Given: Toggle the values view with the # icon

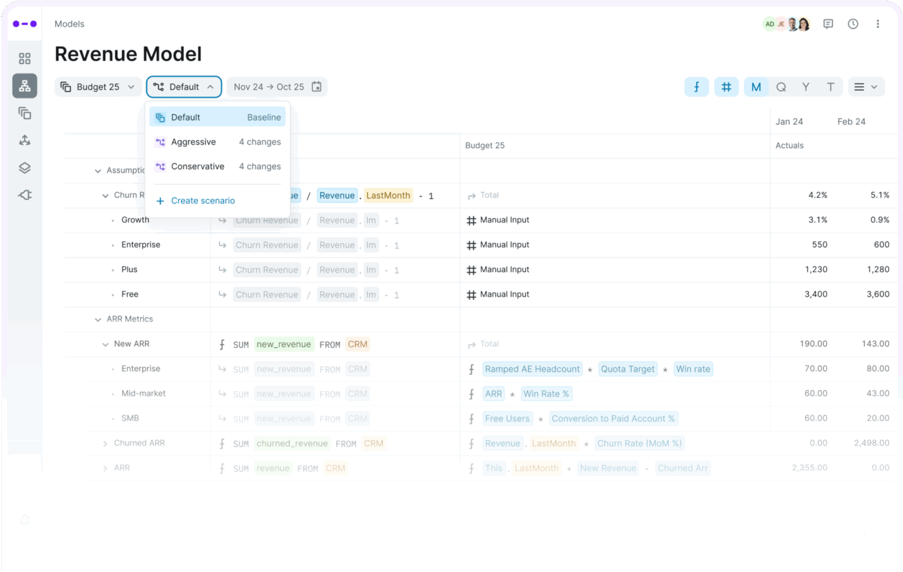Looking at the screenshot, I should pyautogui.click(x=726, y=86).
